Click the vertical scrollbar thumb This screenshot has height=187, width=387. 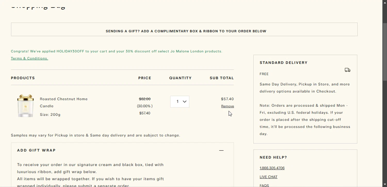click(x=385, y=52)
